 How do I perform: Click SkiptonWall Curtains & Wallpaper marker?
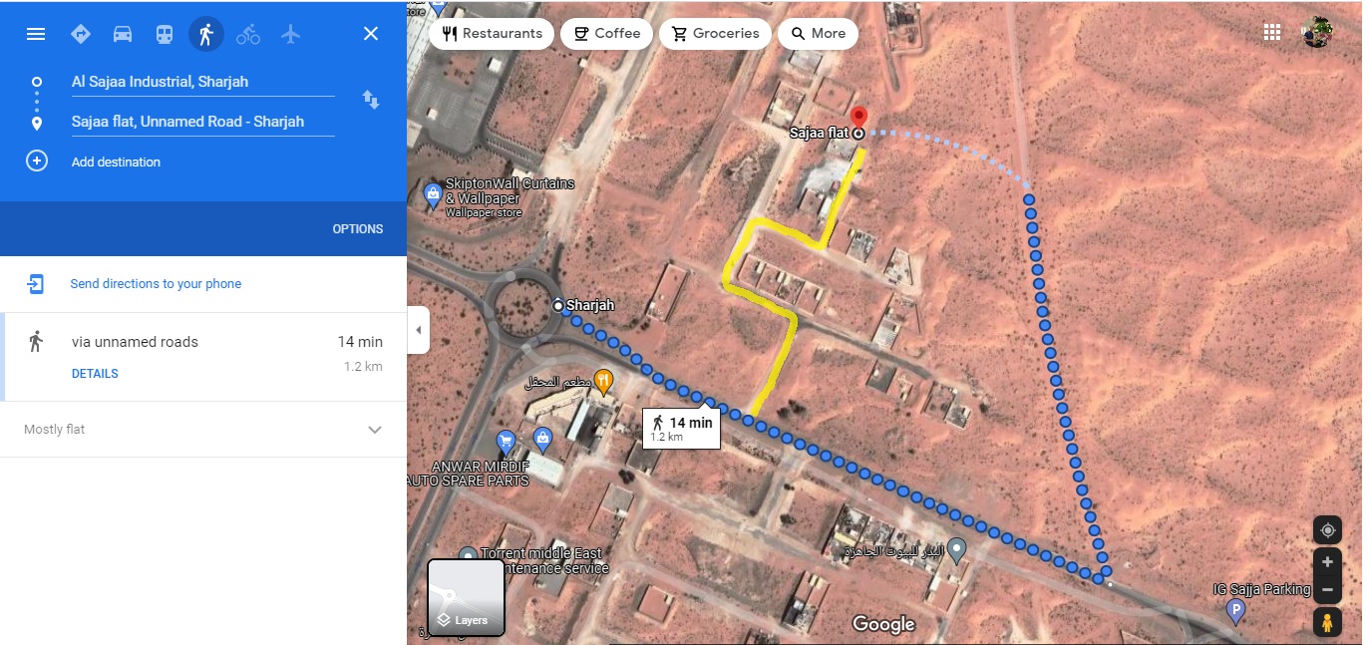[433, 194]
